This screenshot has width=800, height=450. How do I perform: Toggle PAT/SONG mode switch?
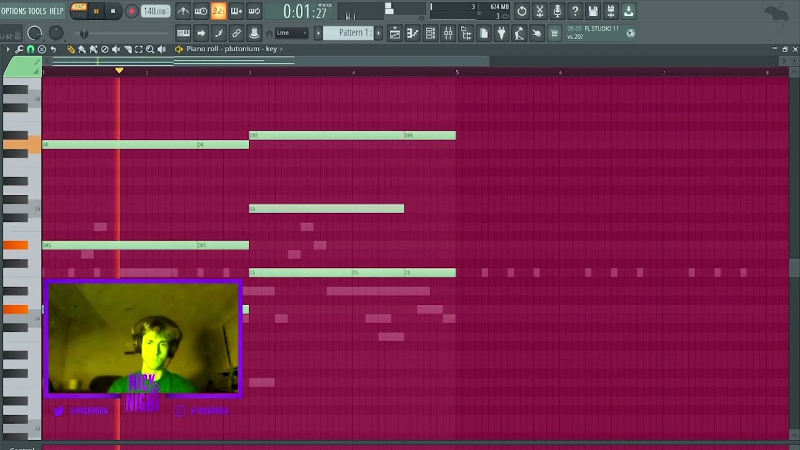pyautogui.click(x=79, y=11)
